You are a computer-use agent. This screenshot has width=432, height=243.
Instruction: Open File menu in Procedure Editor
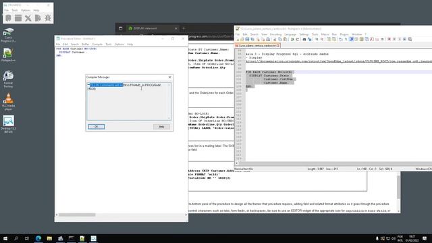click(x=58, y=45)
